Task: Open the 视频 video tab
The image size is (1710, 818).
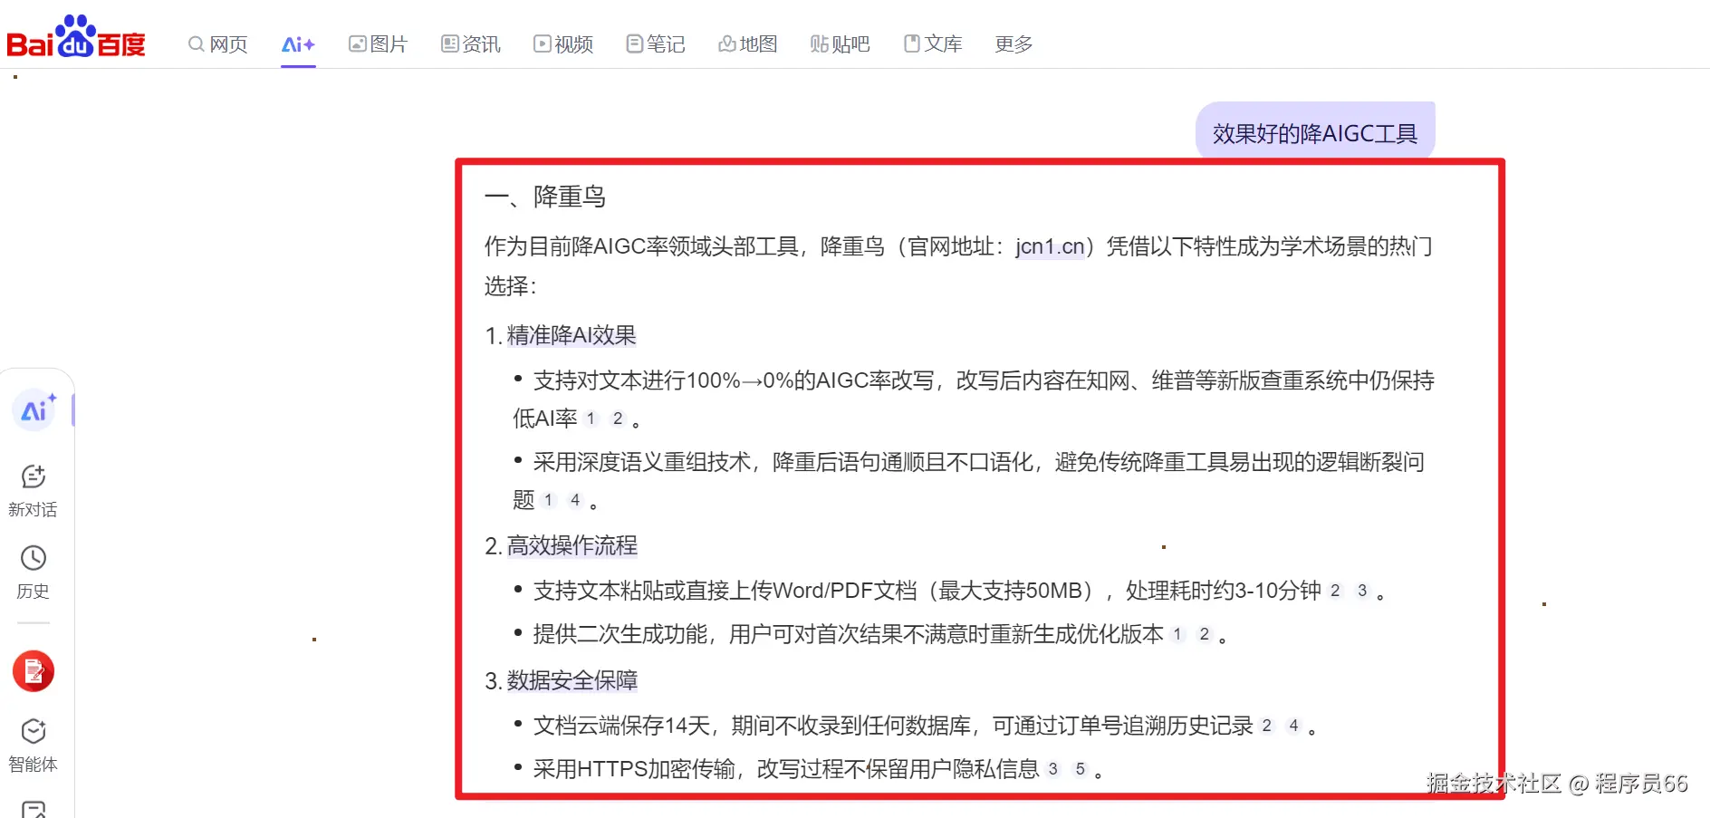Action: pyautogui.click(x=563, y=43)
